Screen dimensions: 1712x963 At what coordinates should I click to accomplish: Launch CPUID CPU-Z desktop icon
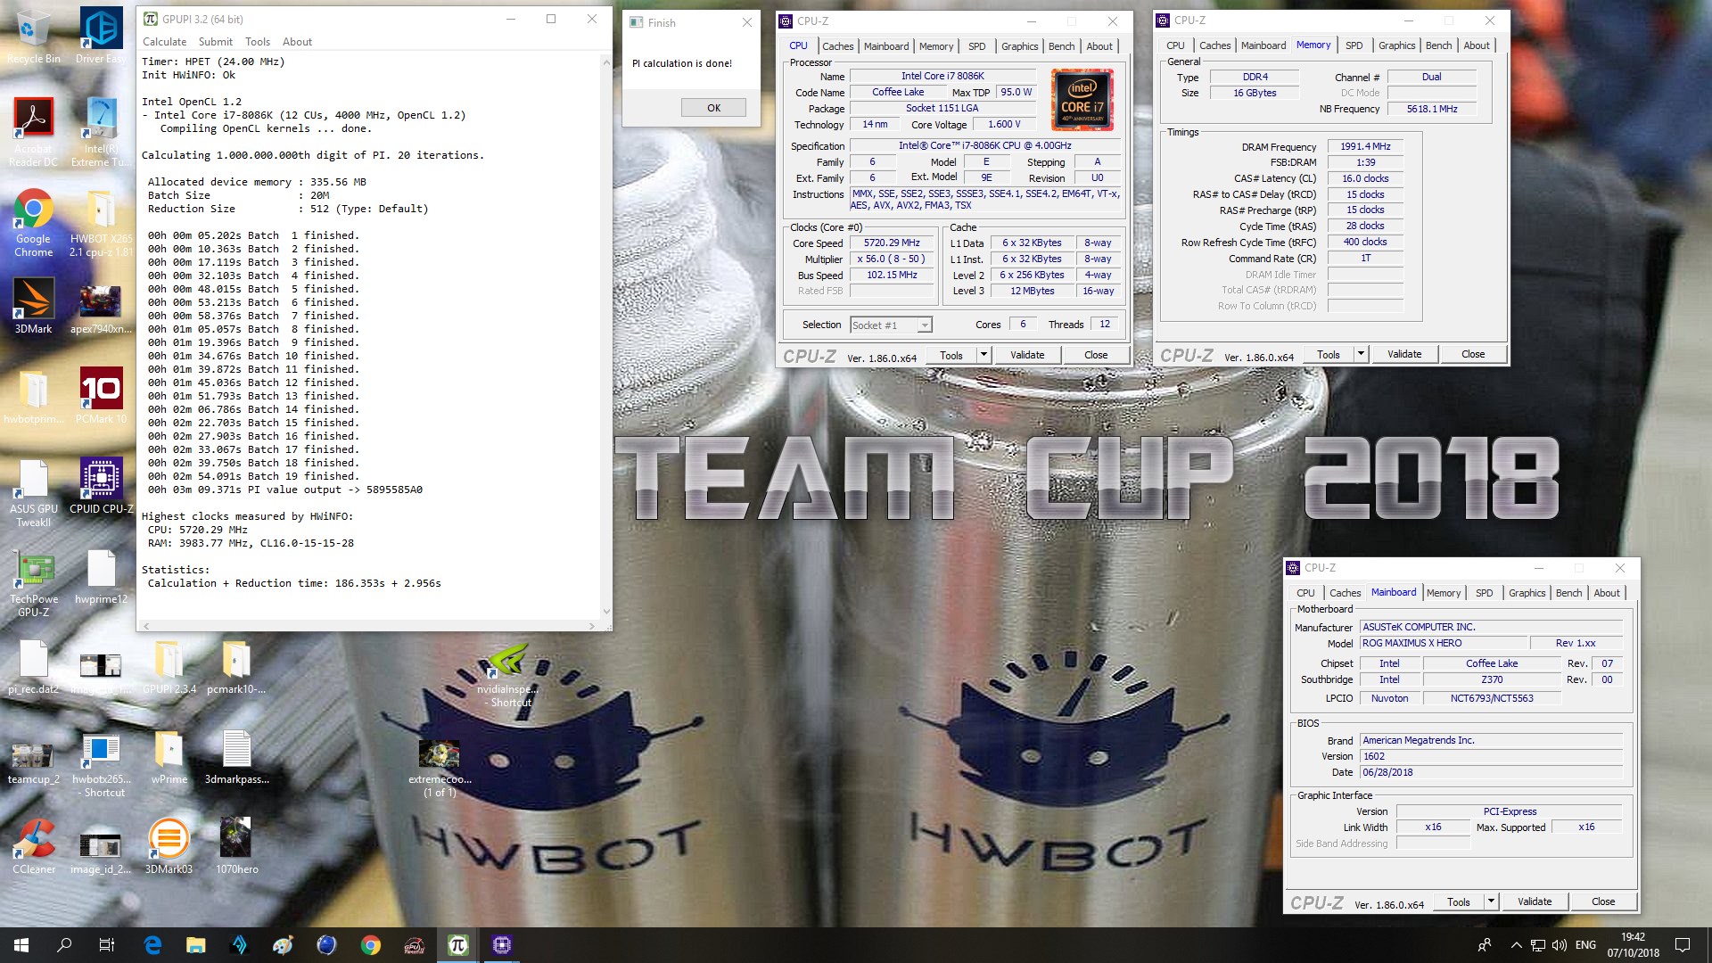(101, 486)
